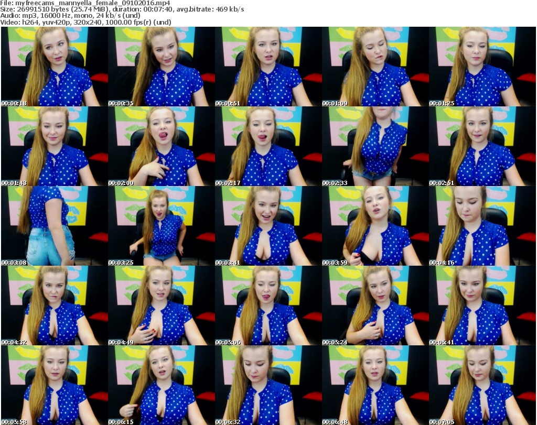Open the thumbnail stamped 00:03:41
Image resolution: width=537 pixels, height=425 pixels.
pos(268,226)
